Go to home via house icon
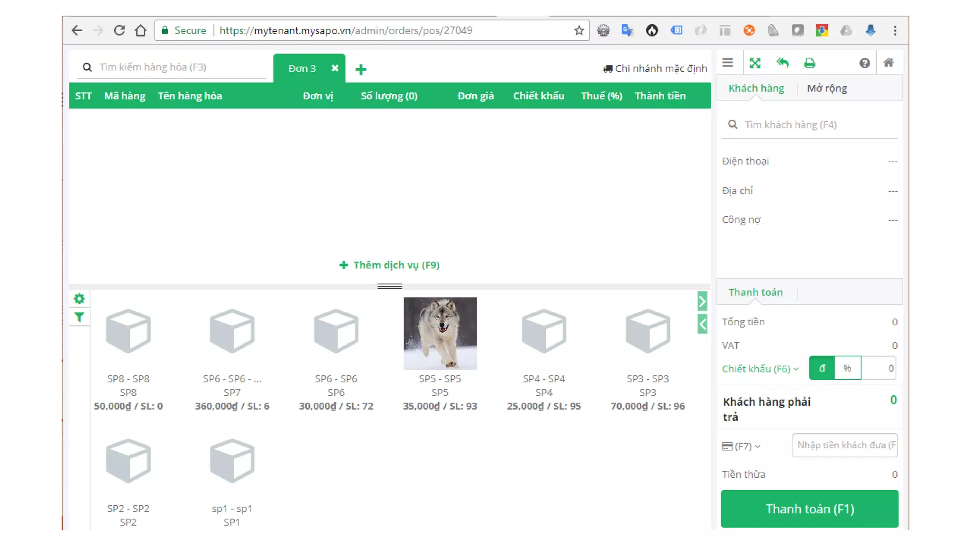 click(889, 63)
